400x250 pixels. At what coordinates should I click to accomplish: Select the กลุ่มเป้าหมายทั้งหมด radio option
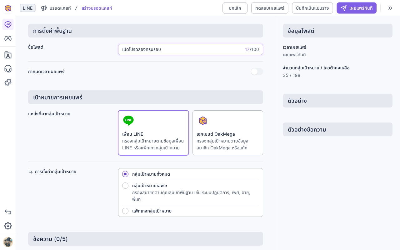click(x=125, y=174)
